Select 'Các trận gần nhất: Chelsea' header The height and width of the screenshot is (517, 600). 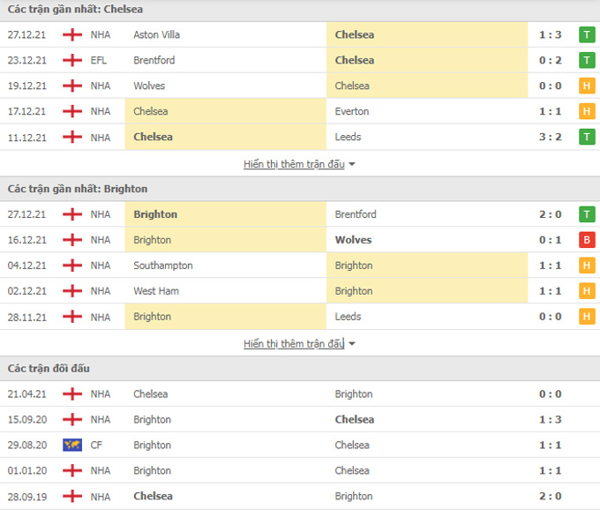coord(76,10)
